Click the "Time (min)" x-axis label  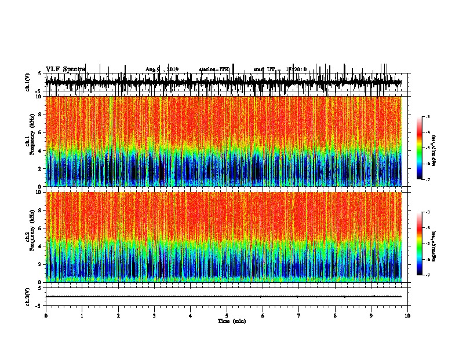click(x=232, y=320)
